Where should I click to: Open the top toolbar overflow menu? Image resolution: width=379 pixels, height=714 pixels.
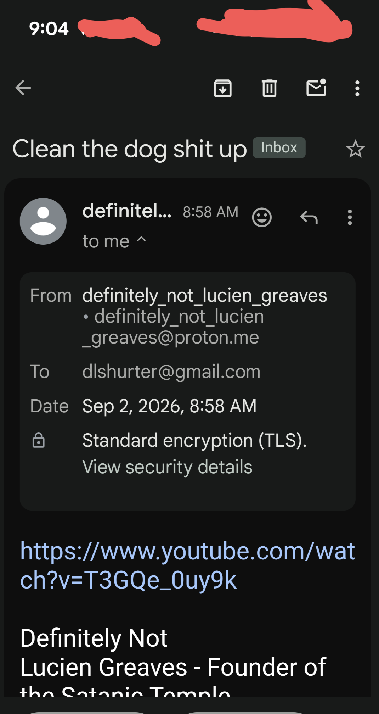click(357, 88)
